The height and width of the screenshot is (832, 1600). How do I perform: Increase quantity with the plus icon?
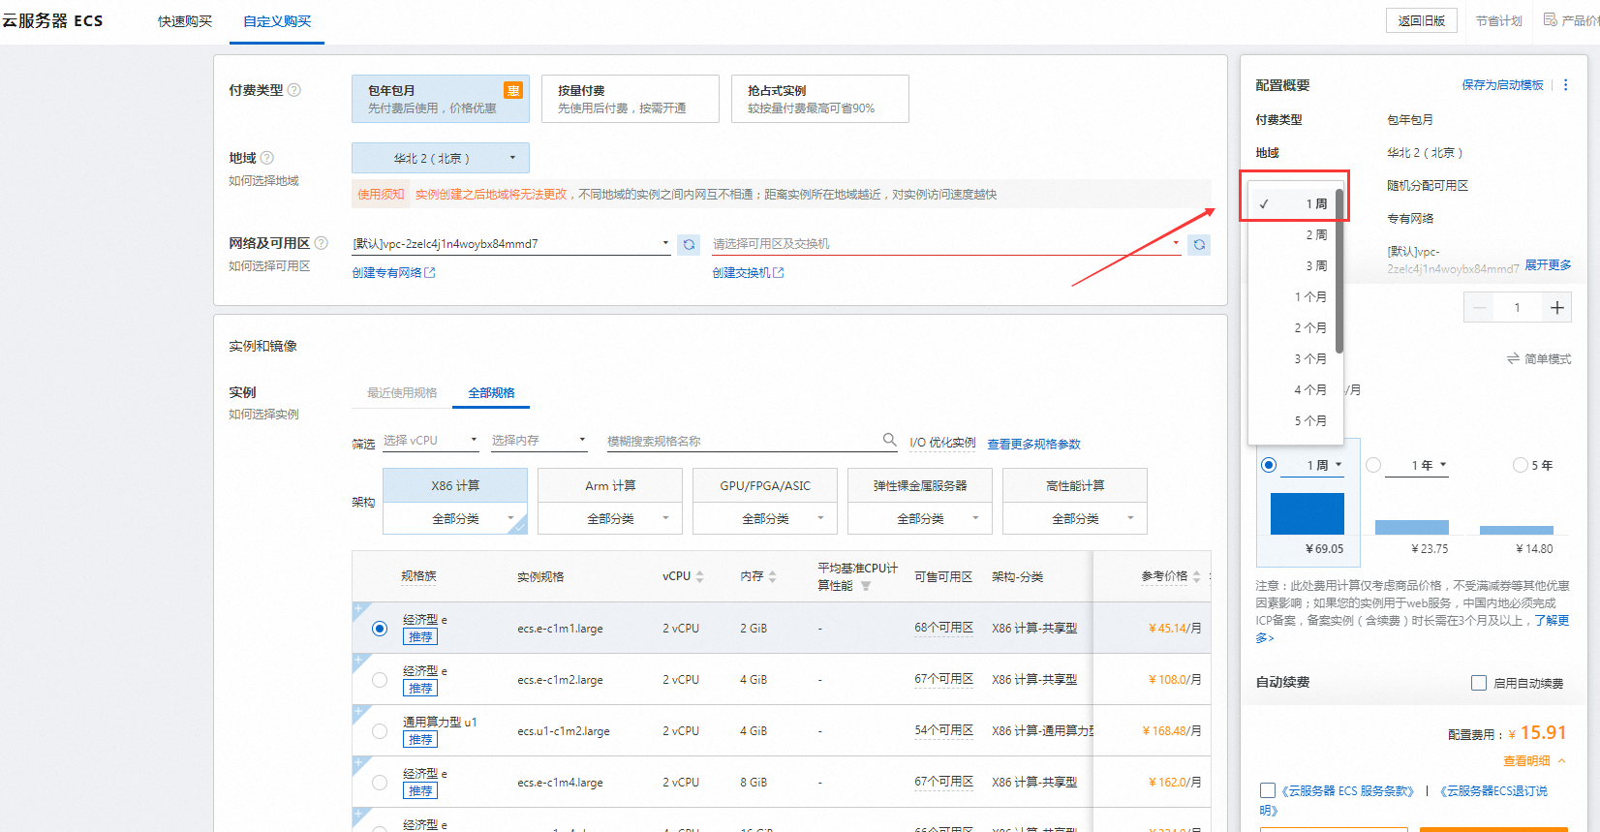point(1556,308)
